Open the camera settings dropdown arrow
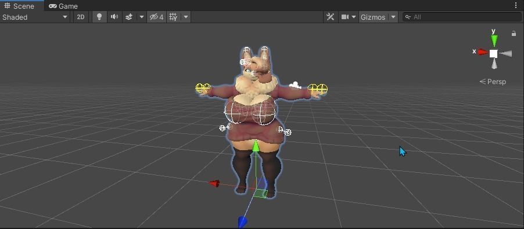524x229 pixels. [x=354, y=17]
